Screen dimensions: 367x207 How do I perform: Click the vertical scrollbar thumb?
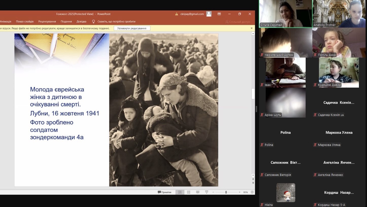pos(253,94)
